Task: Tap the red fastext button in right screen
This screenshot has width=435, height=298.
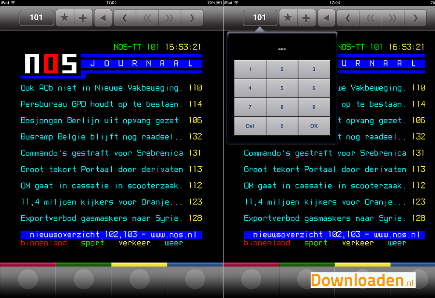Action: (251, 279)
